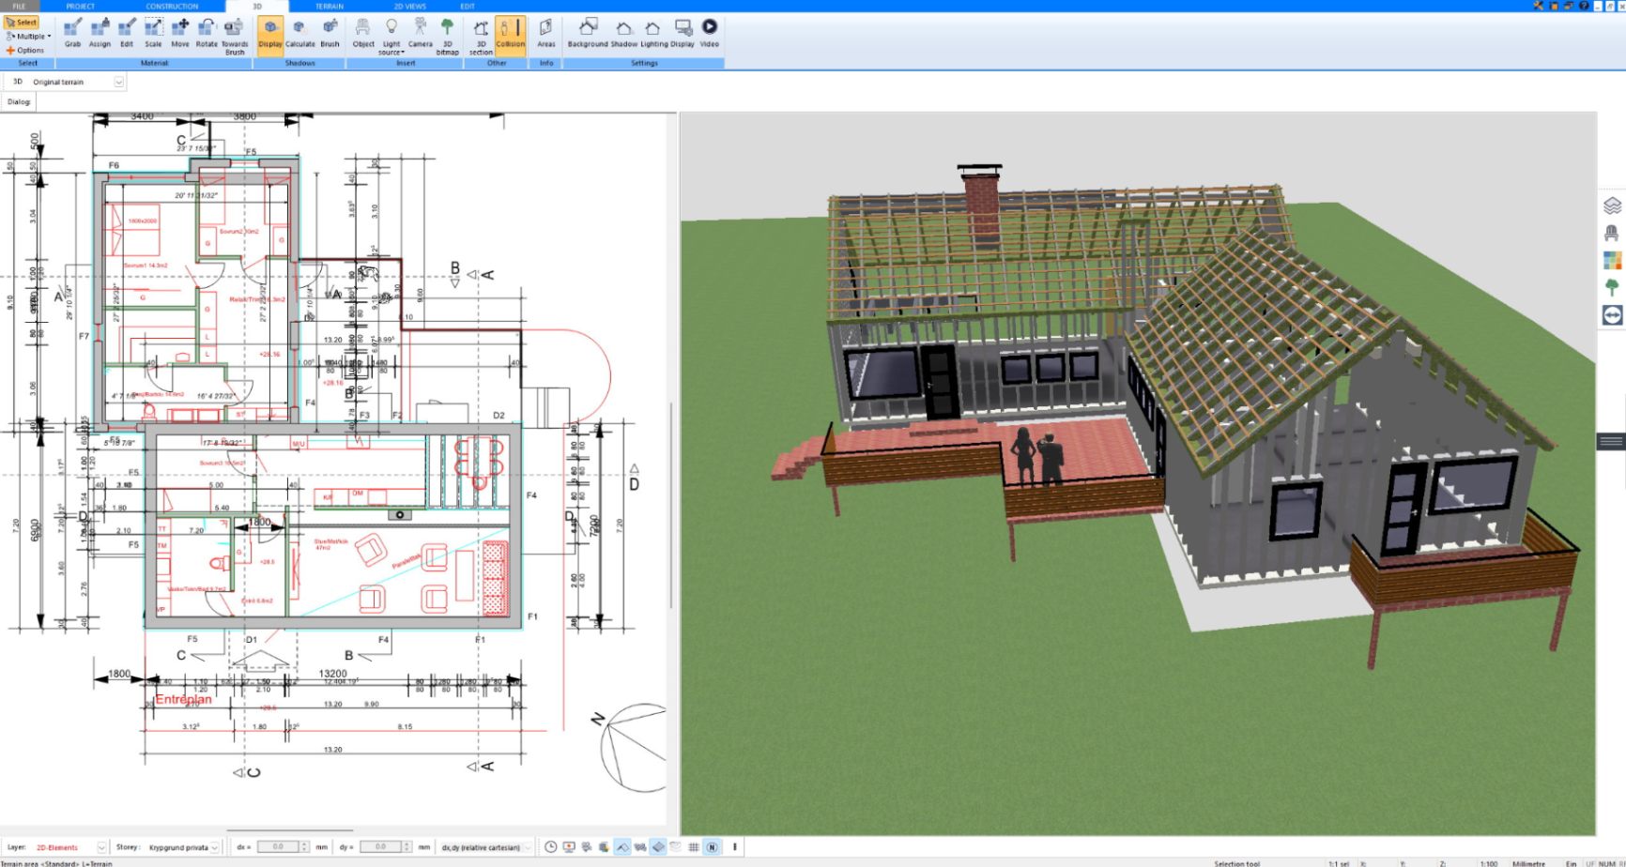Screen dimensions: 1626x867
Task: Insert a 3D Object
Action: point(363,33)
